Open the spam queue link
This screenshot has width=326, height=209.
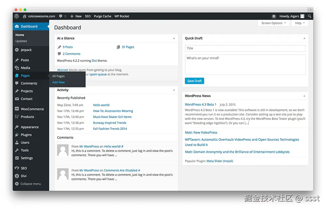(x=98, y=74)
